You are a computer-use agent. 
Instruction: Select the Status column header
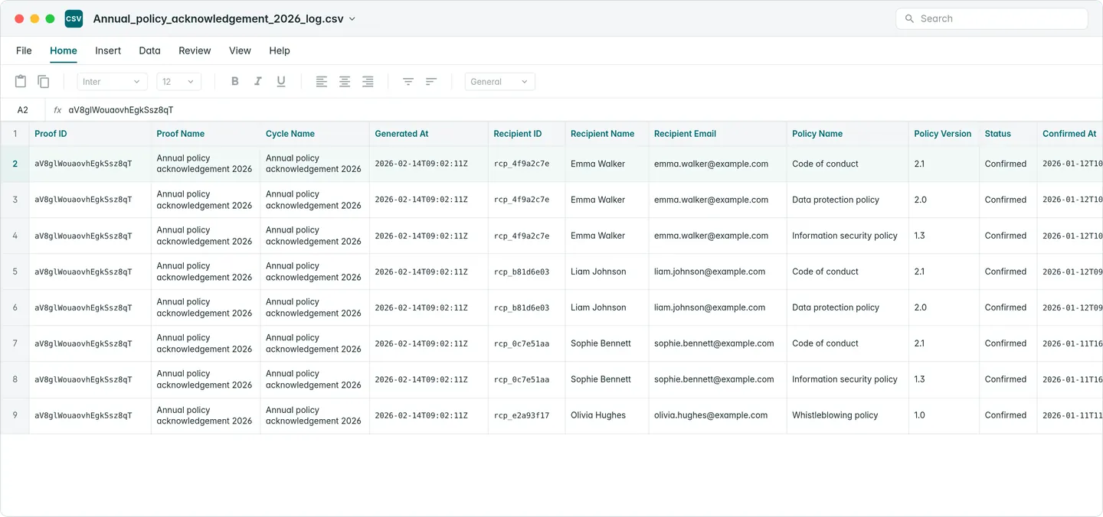(x=1008, y=134)
